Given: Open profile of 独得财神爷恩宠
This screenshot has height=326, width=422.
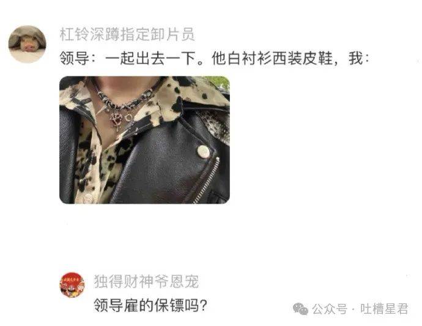Looking at the screenshot, I should pos(146,281).
